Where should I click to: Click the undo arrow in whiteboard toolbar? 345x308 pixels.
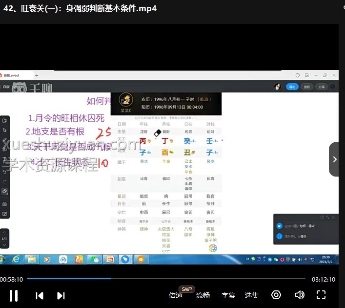(4, 171)
